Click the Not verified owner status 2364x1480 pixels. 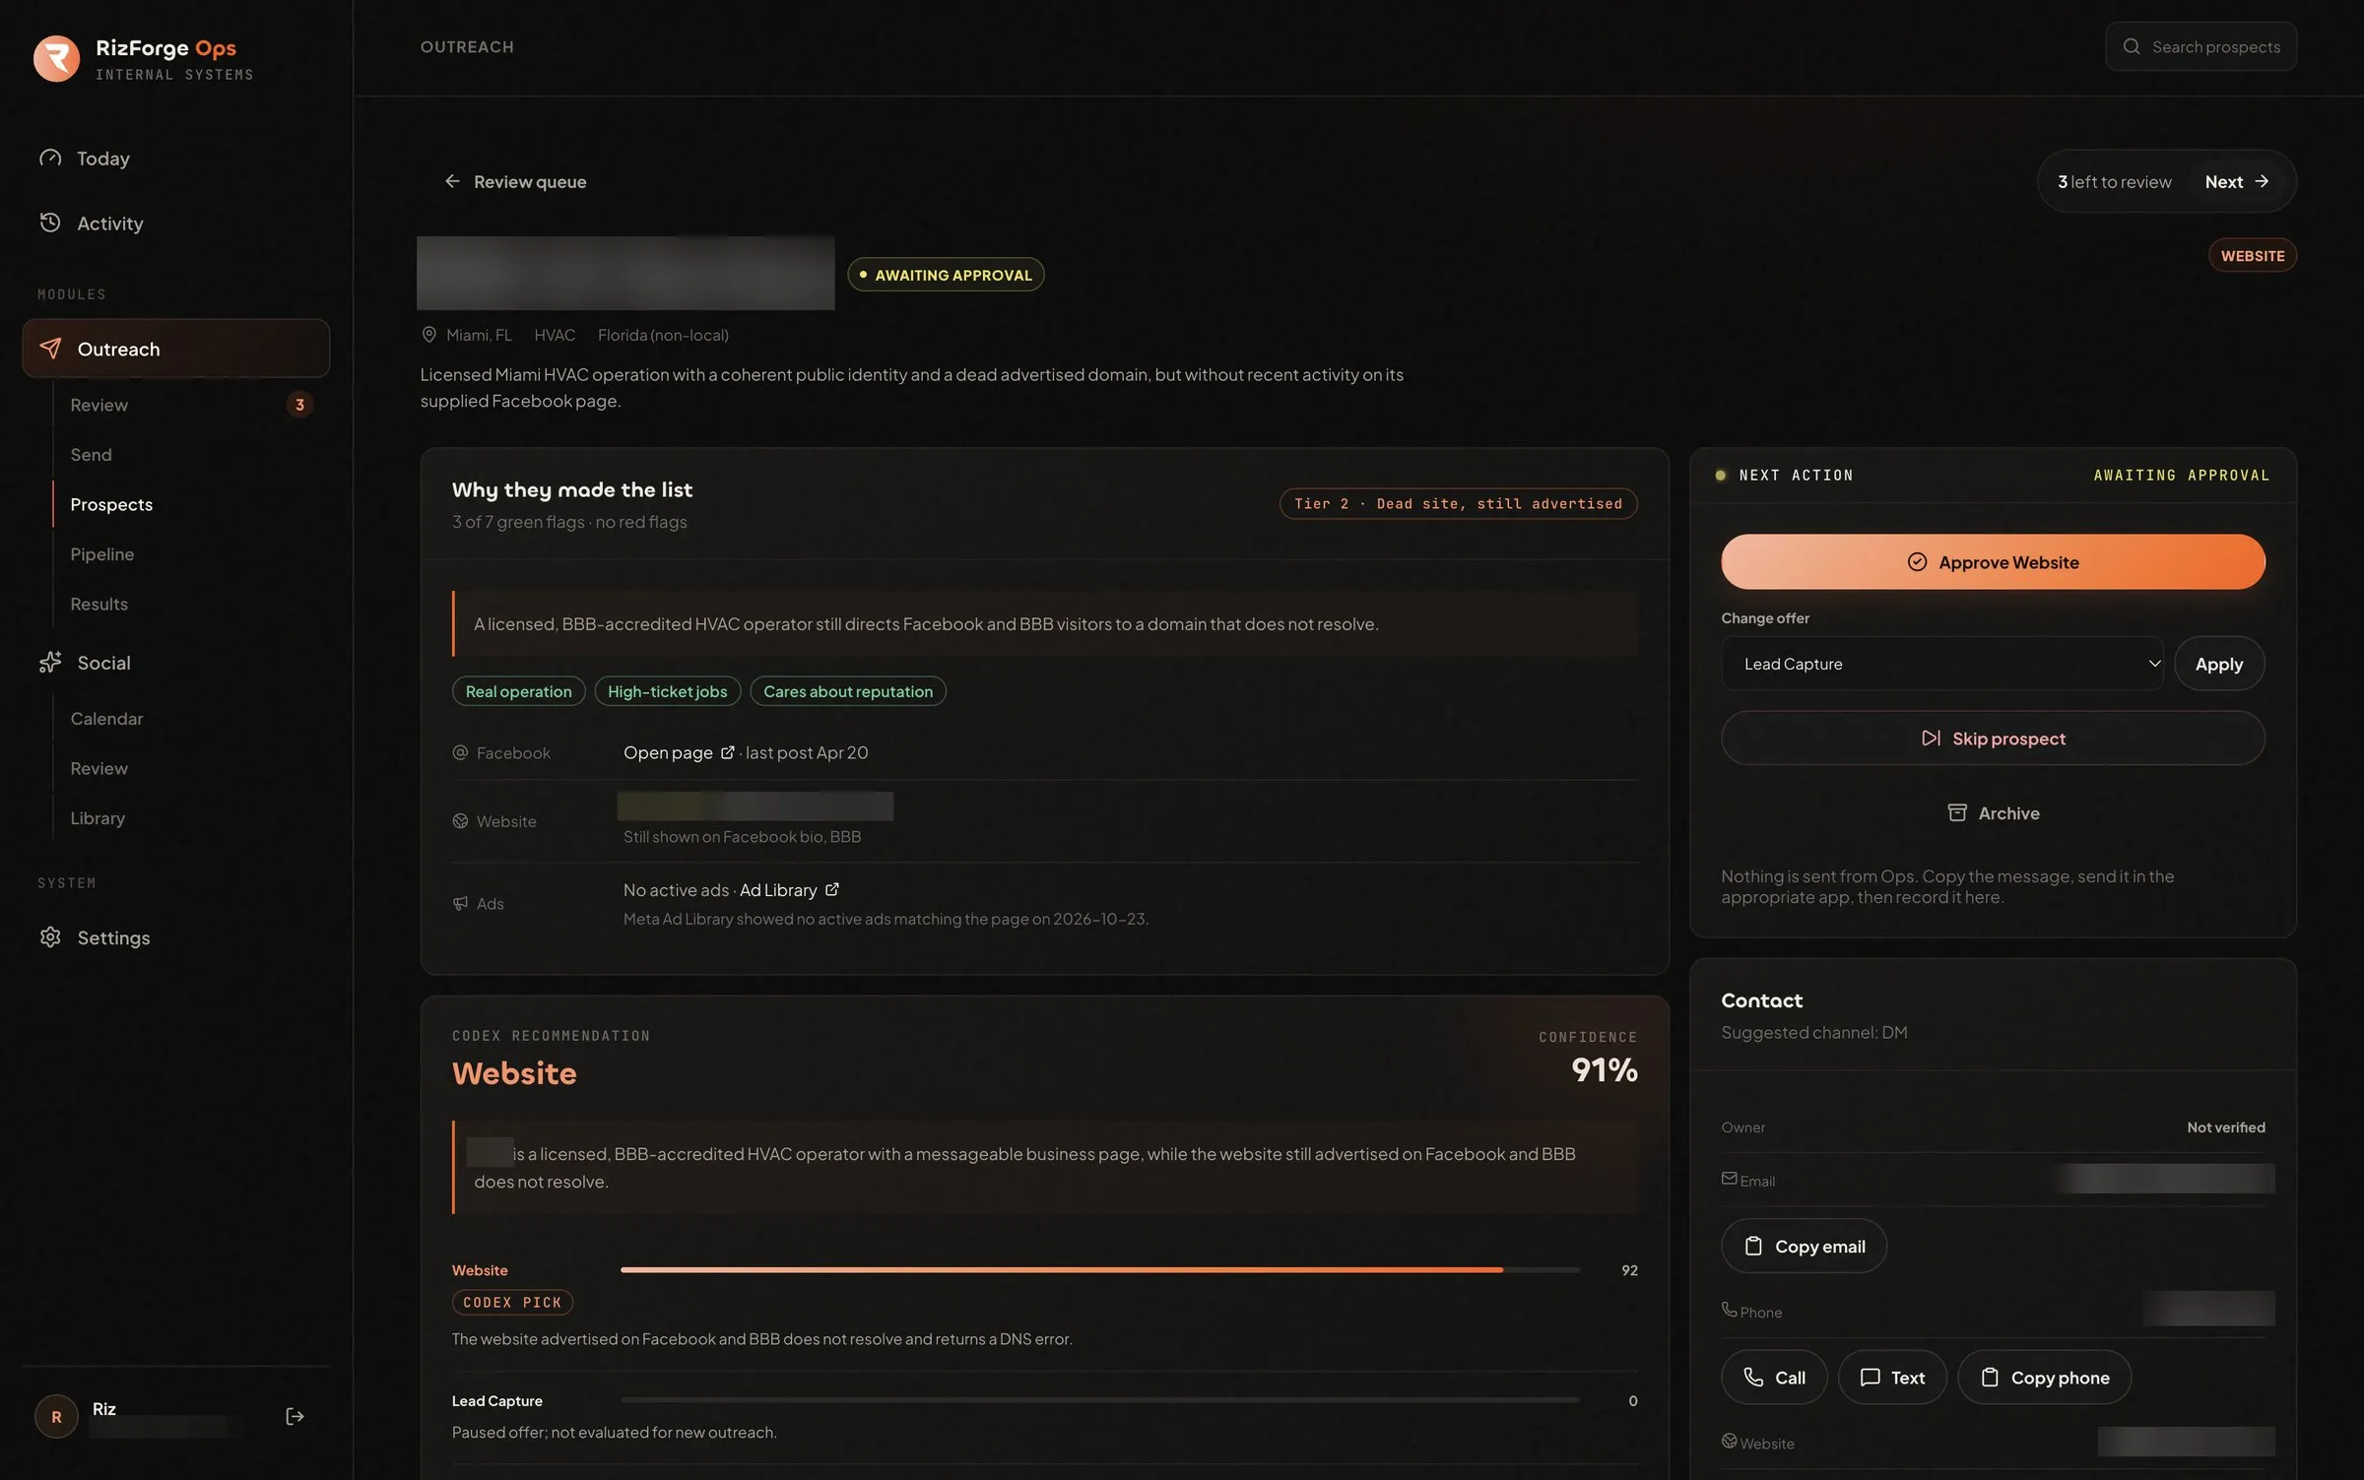click(2225, 1127)
